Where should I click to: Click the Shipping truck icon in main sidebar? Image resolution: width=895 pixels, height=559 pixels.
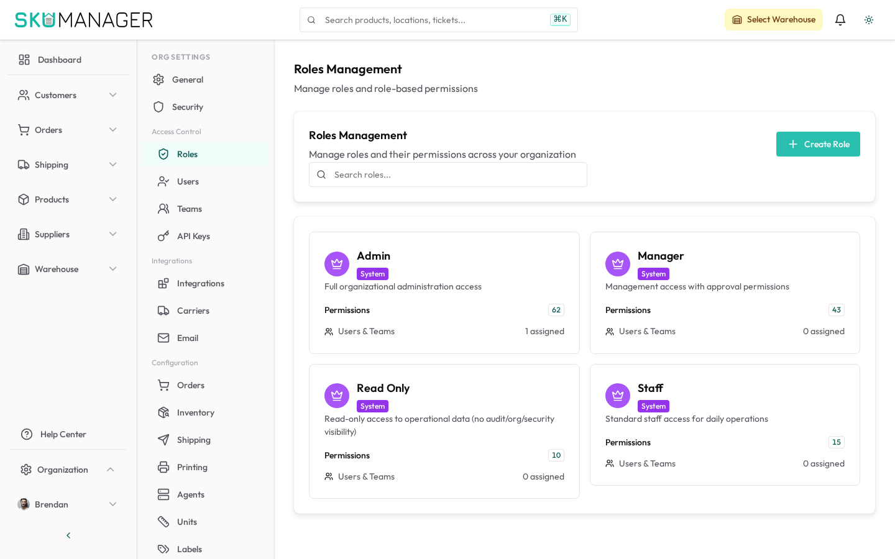tap(24, 165)
